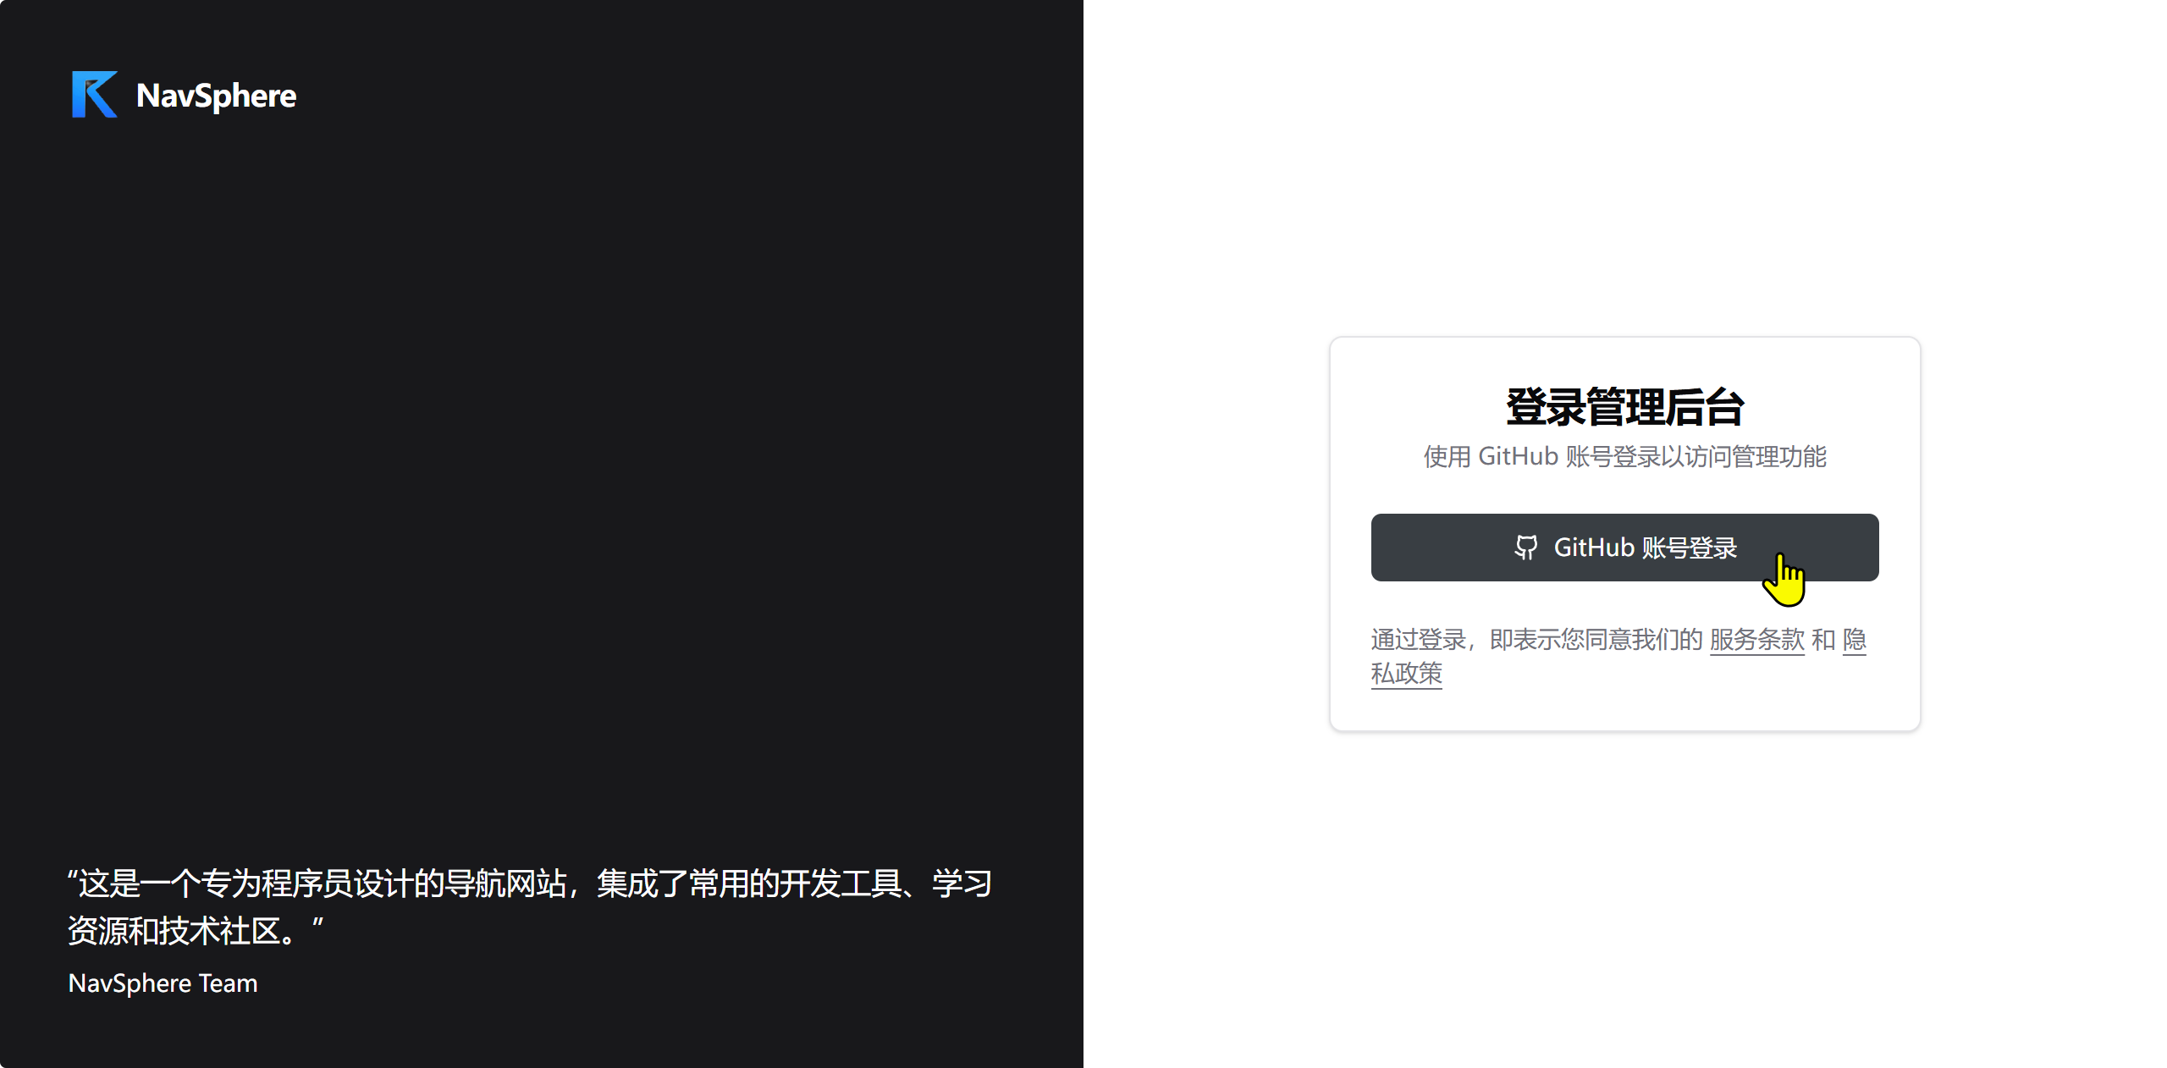Click the 登录管理后台 heading

[1624, 407]
